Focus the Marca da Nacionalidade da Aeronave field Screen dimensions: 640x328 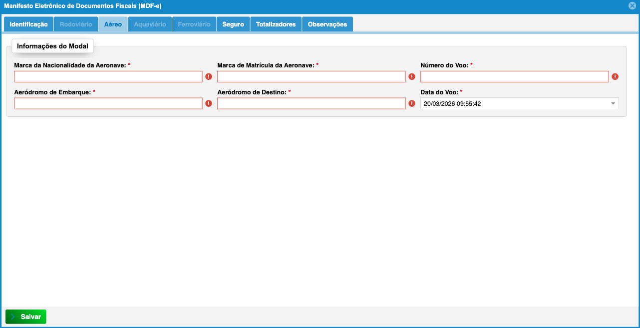[x=108, y=77]
